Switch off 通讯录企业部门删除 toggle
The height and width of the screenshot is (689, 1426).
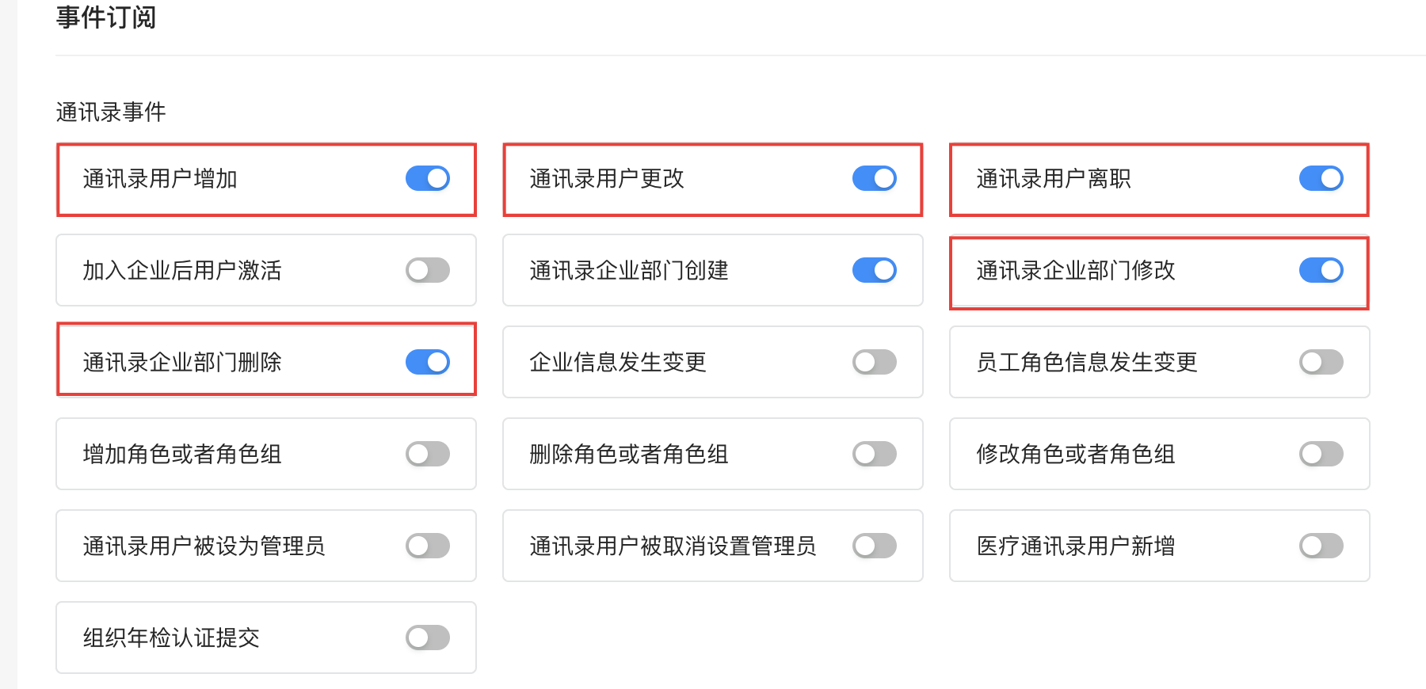428,363
